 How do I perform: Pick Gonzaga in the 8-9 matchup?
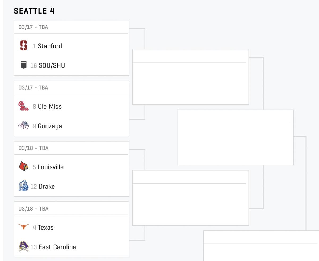coord(50,126)
